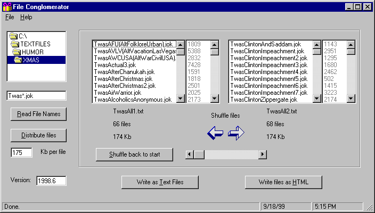Select the TEXTFILES folder icon
Image resolution: width=375 pixels, height=213 pixels.
coord(15,44)
